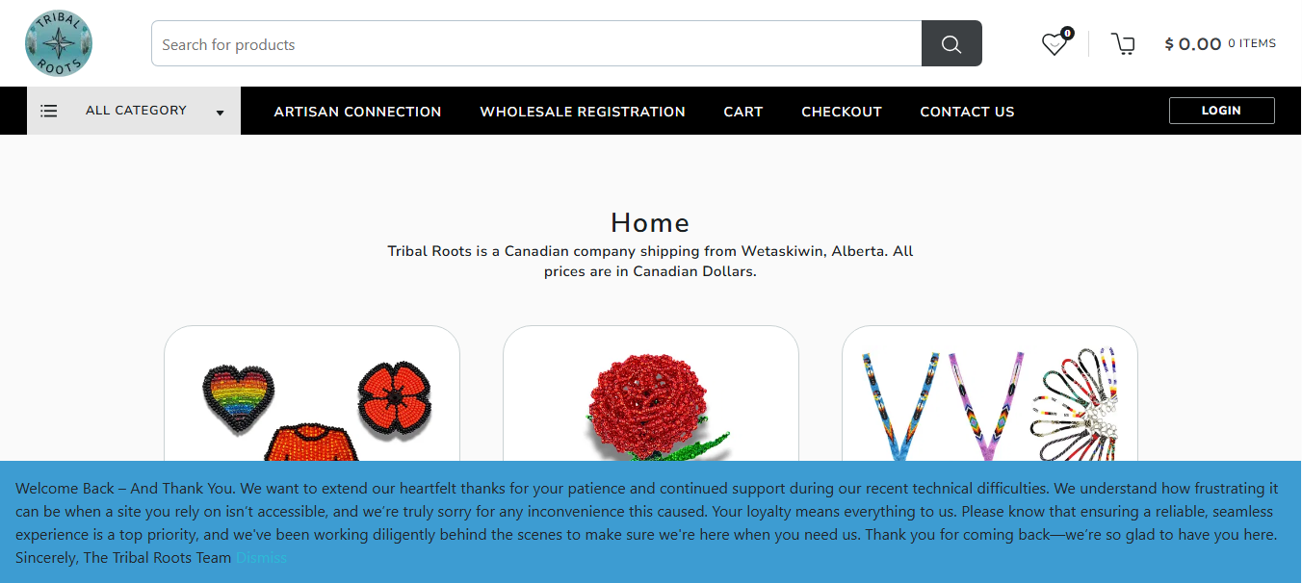Click the 0 Items cart count
This screenshot has width=1302, height=583.
1252,43
